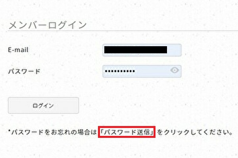Click the asterisk before the forgot-password note

point(9,131)
